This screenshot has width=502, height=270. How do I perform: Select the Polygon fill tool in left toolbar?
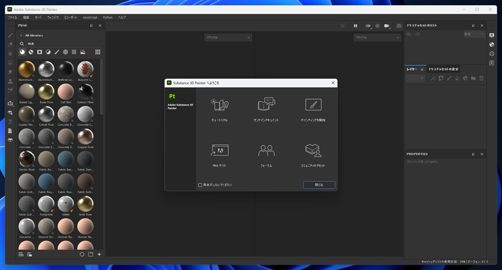point(11,63)
